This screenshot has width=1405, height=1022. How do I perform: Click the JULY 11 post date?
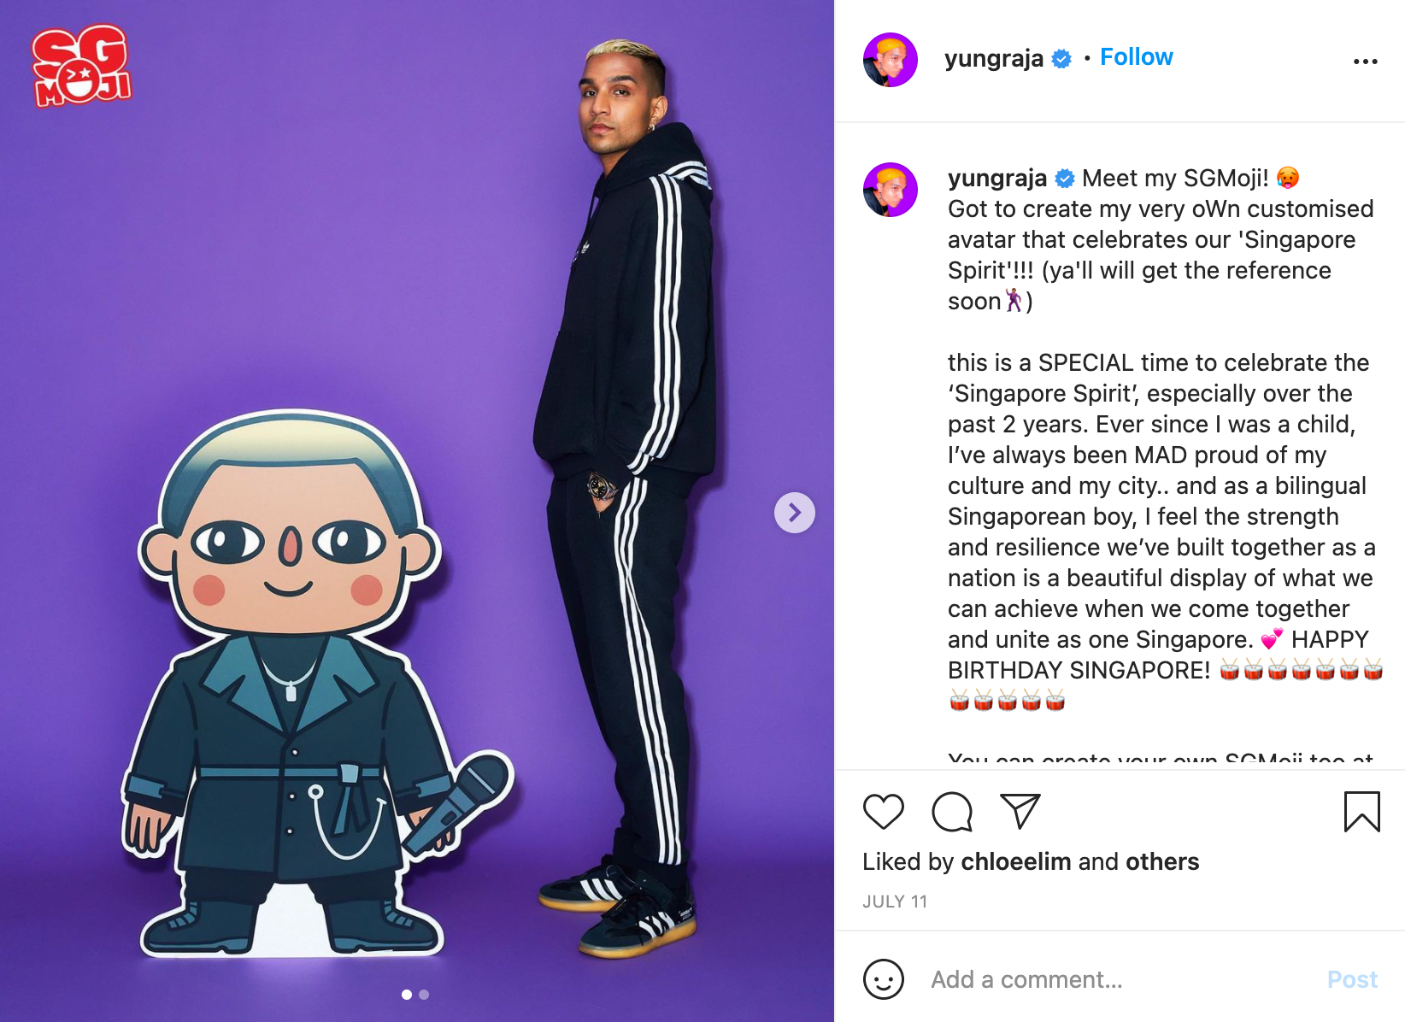click(895, 902)
